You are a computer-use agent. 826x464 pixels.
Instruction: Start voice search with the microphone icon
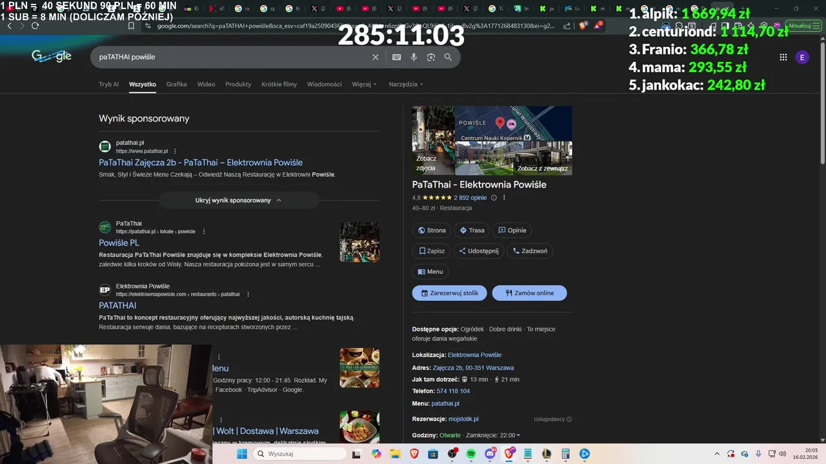click(414, 57)
